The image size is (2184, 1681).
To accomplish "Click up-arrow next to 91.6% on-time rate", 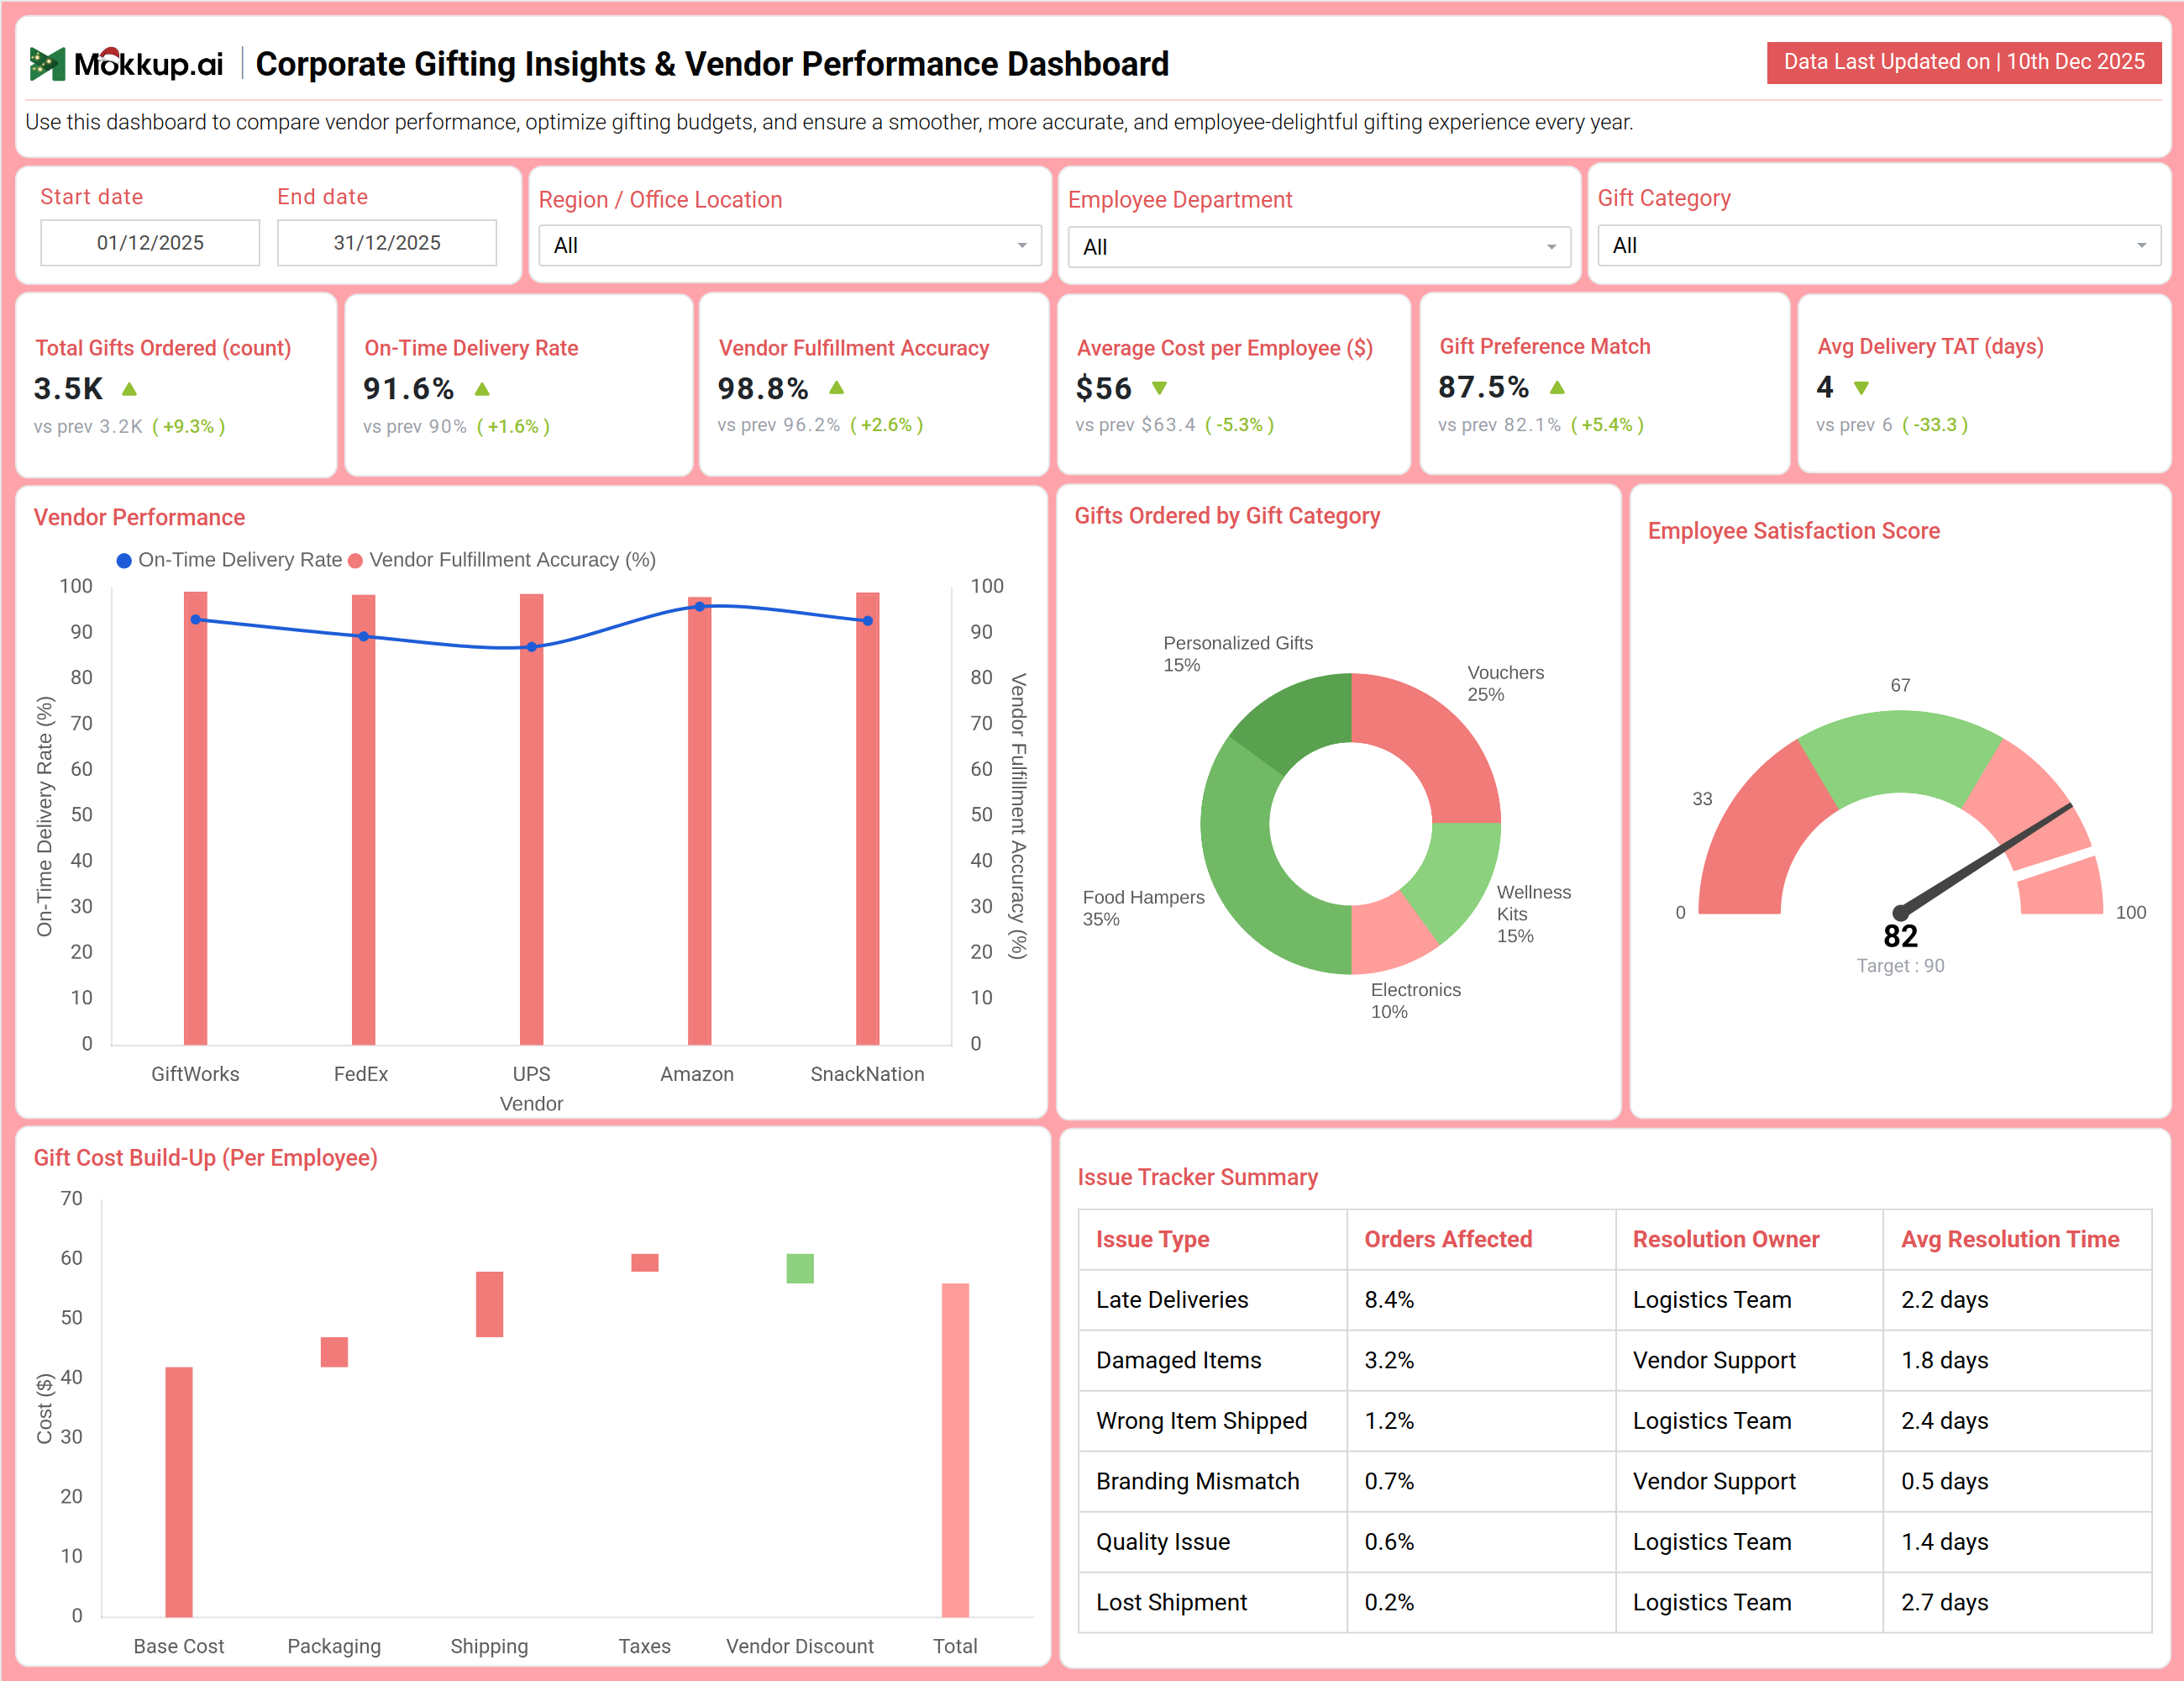I will click(482, 388).
